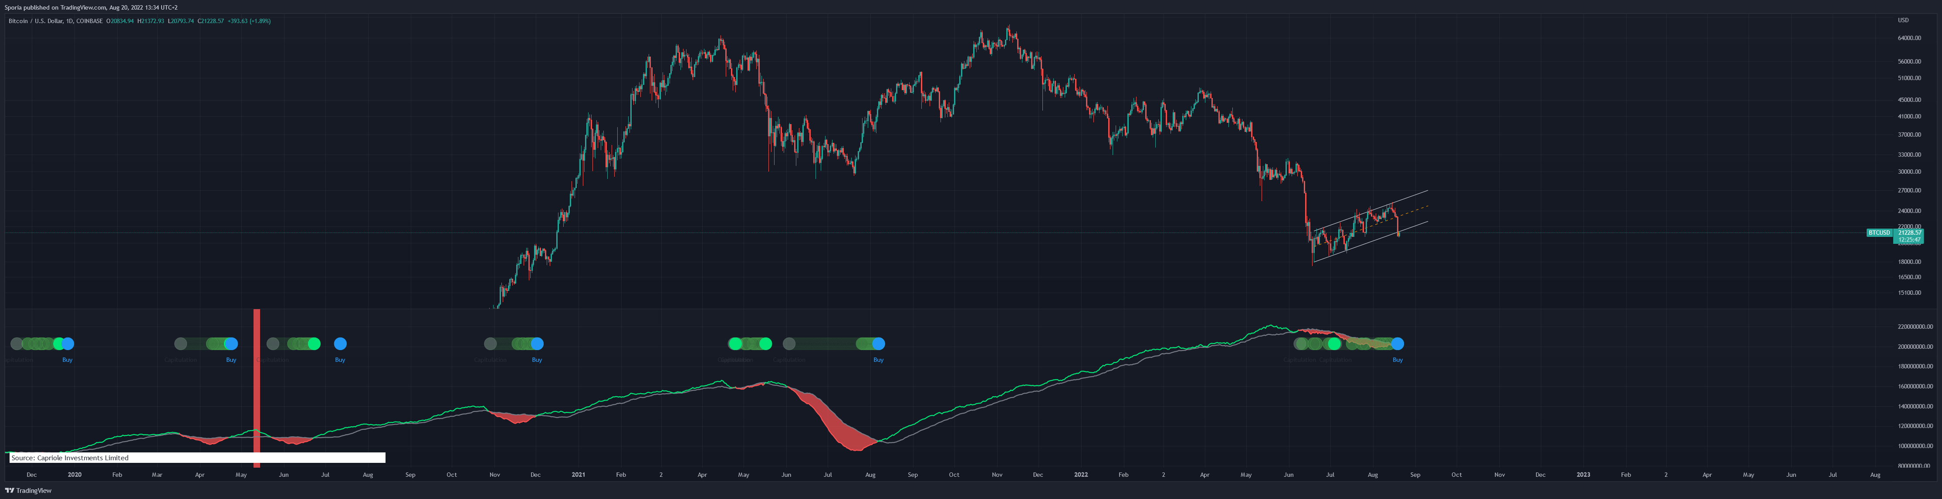Click the 18000.00 price axis label

point(1909,262)
